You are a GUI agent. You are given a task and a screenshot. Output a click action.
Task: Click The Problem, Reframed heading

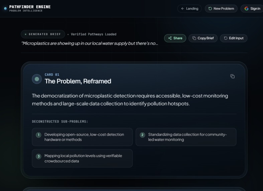pos(78,81)
